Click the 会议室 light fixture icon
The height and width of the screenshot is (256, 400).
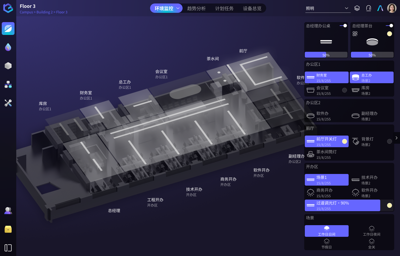click(311, 90)
